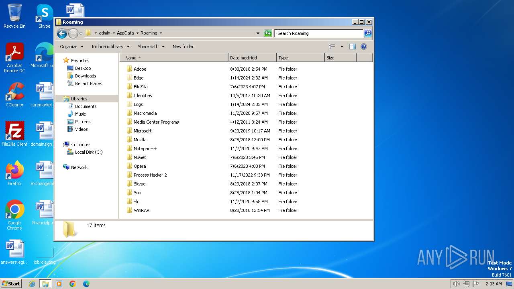Click the Forward navigation arrow
514x289 pixels.
point(73,33)
